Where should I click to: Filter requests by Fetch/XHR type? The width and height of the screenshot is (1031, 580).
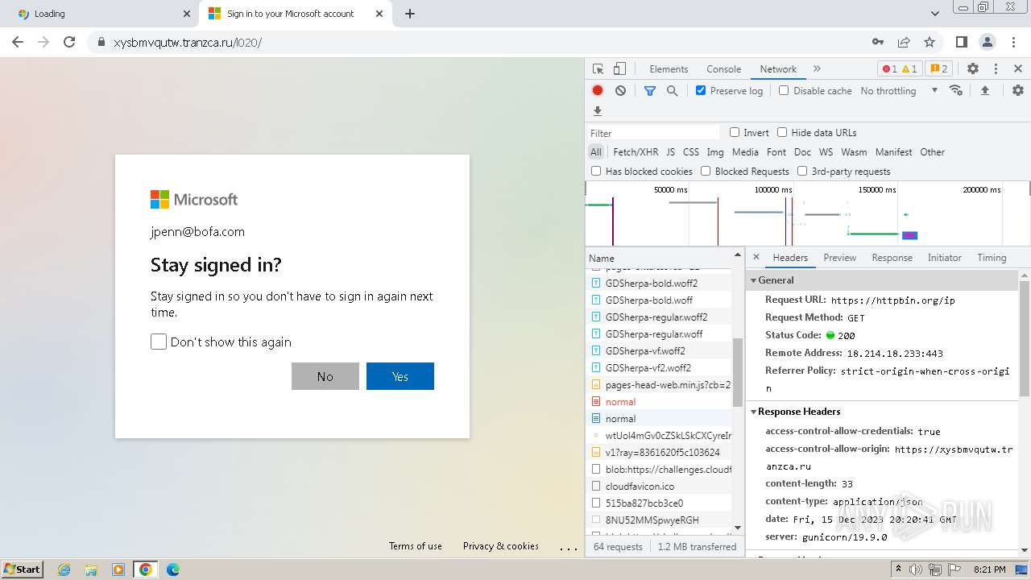coord(636,151)
